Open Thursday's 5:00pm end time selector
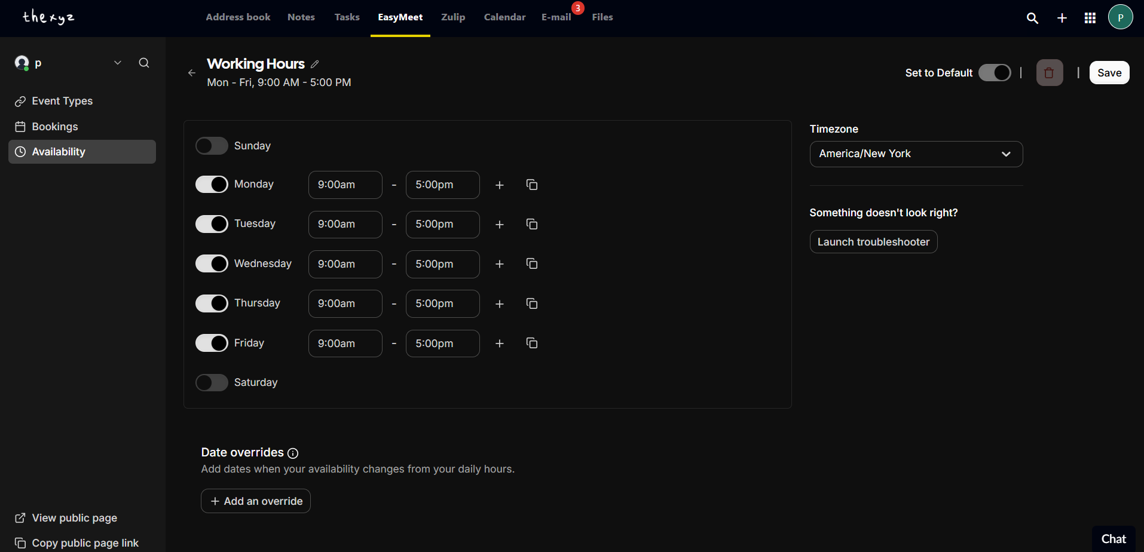Image resolution: width=1144 pixels, height=552 pixels. (x=442, y=303)
